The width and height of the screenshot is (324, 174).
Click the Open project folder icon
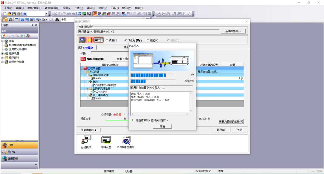point(9,14)
